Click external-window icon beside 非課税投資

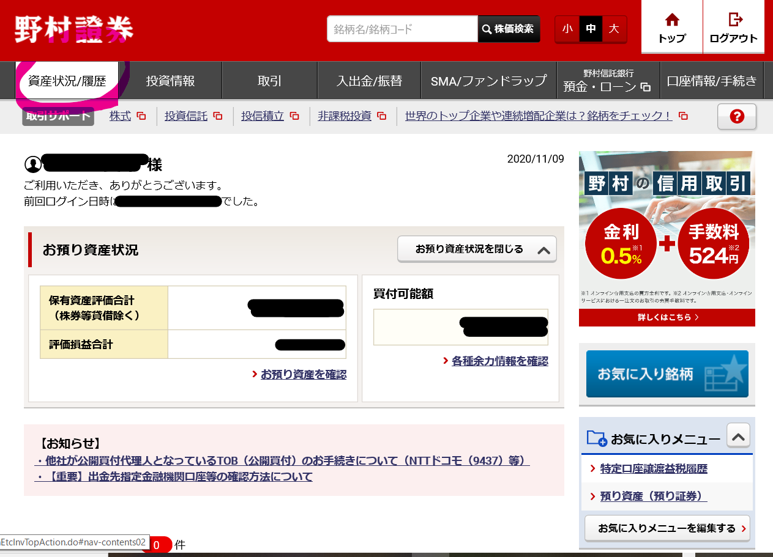coord(382,116)
